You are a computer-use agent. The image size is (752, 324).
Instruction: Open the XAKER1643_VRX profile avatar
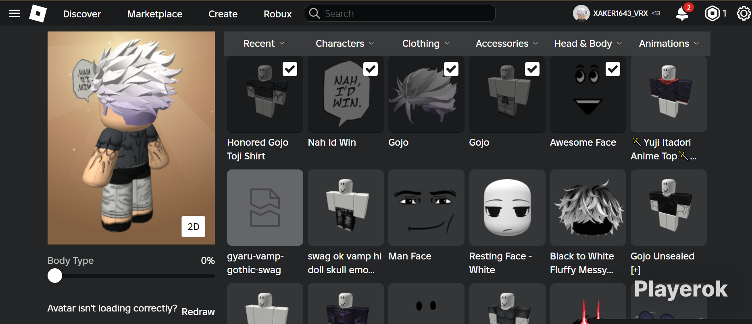pyautogui.click(x=581, y=13)
